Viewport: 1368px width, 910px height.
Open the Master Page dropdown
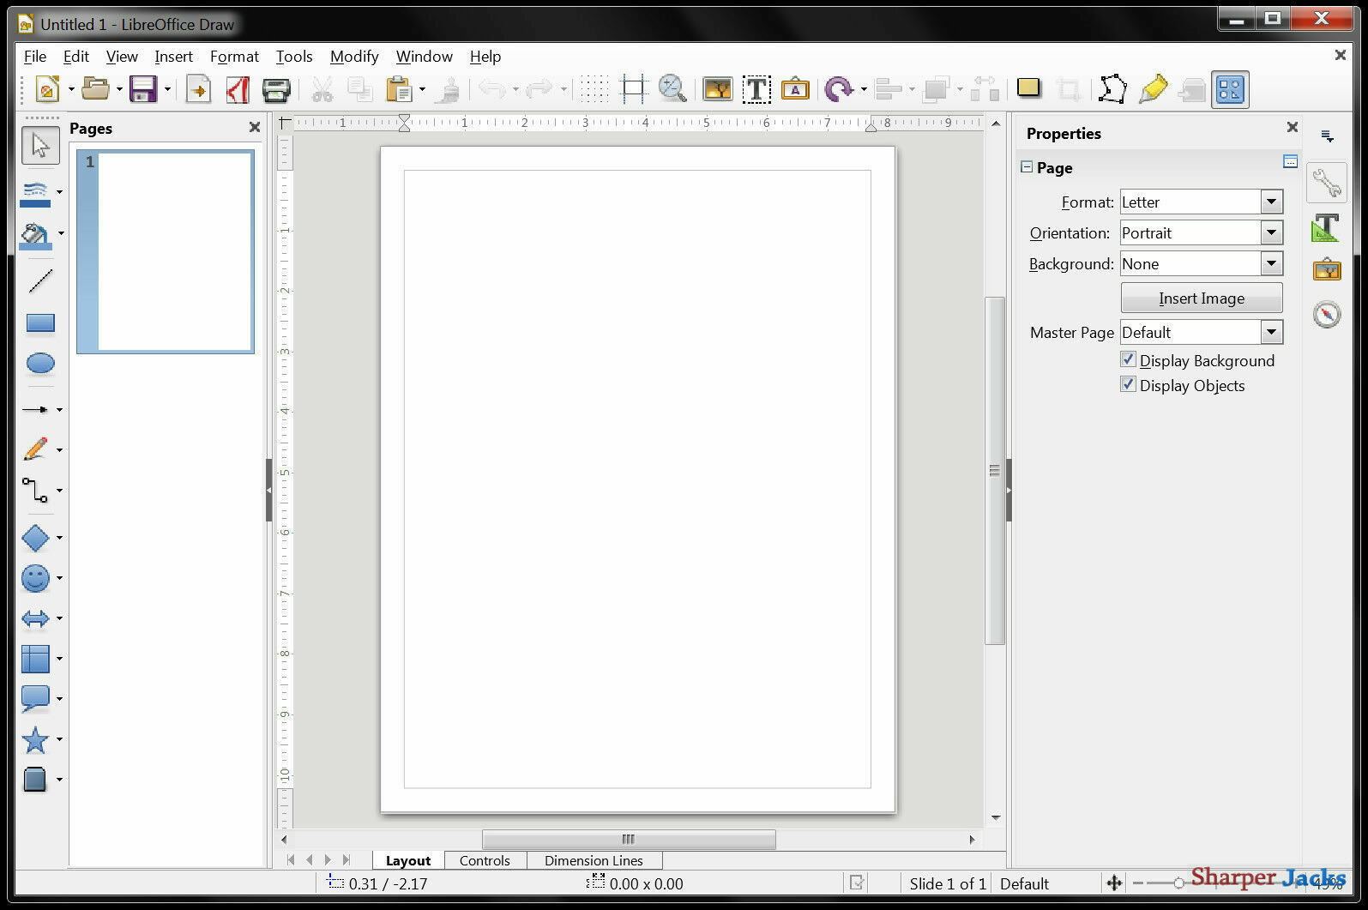(x=1272, y=332)
